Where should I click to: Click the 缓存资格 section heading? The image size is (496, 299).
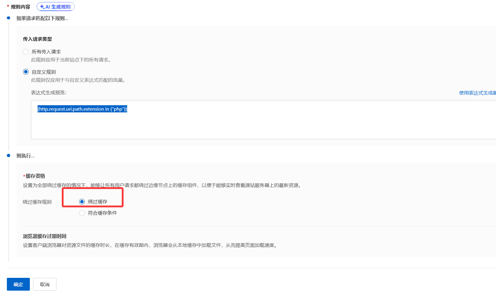[35, 176]
